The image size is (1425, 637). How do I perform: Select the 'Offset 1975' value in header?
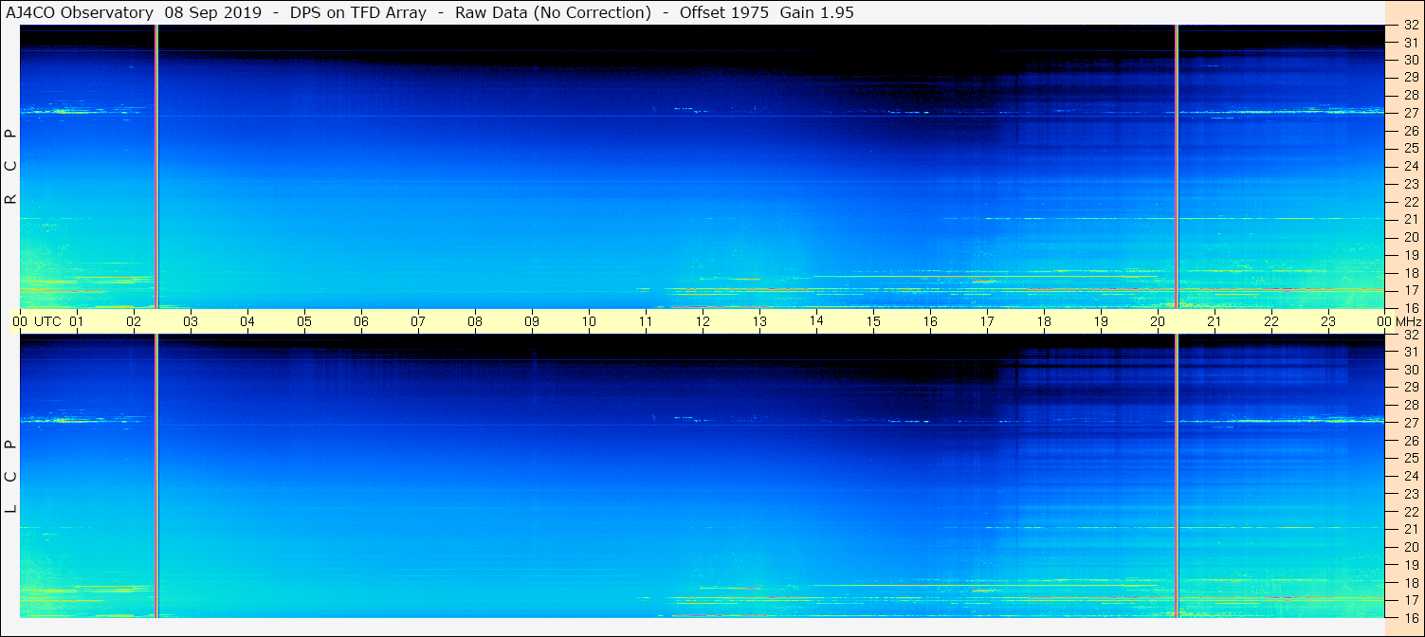724,13
